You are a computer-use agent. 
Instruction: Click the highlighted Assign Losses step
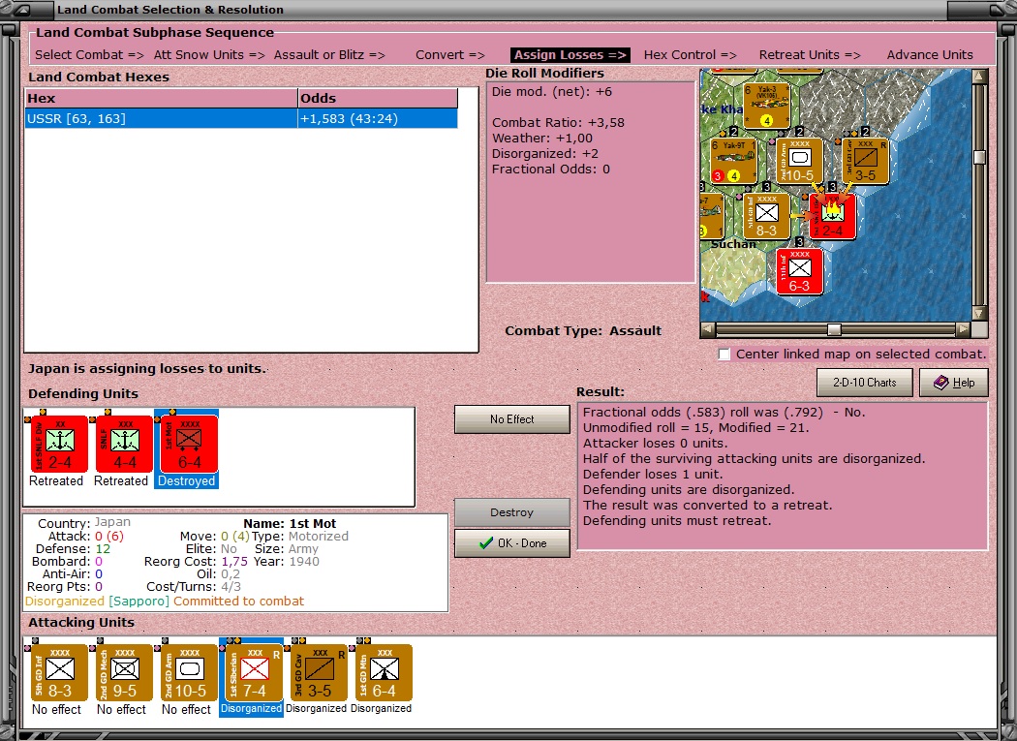(x=570, y=54)
